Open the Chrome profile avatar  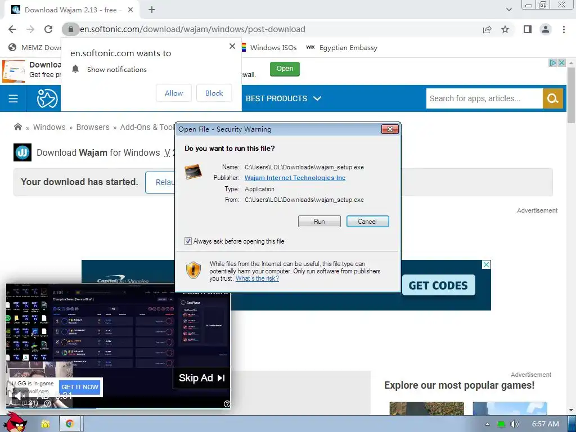[x=546, y=29]
